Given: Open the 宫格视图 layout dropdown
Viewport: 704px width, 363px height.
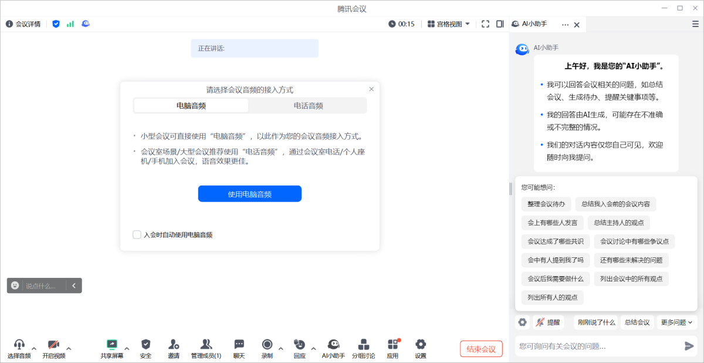Looking at the screenshot, I should tap(448, 23).
